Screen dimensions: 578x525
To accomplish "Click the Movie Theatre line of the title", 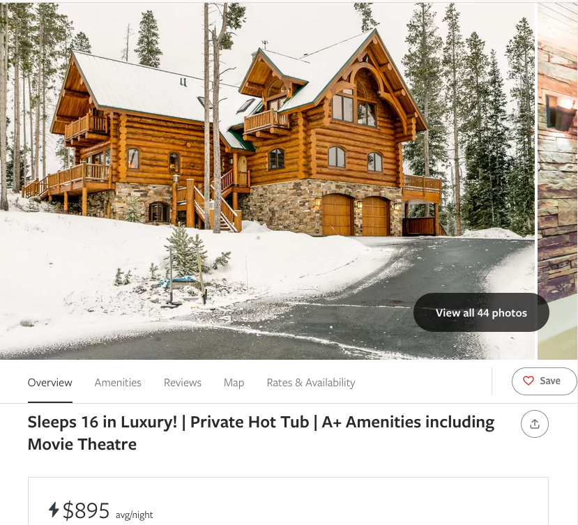I will pyautogui.click(x=82, y=444).
